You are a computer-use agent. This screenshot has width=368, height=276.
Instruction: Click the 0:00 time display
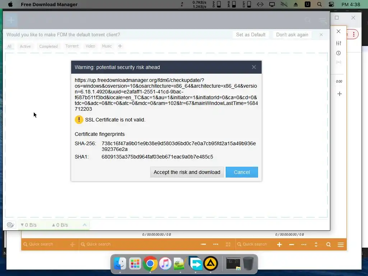[x=339, y=82]
